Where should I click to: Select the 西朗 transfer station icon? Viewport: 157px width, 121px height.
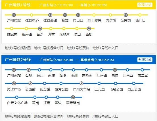(89, 29)
